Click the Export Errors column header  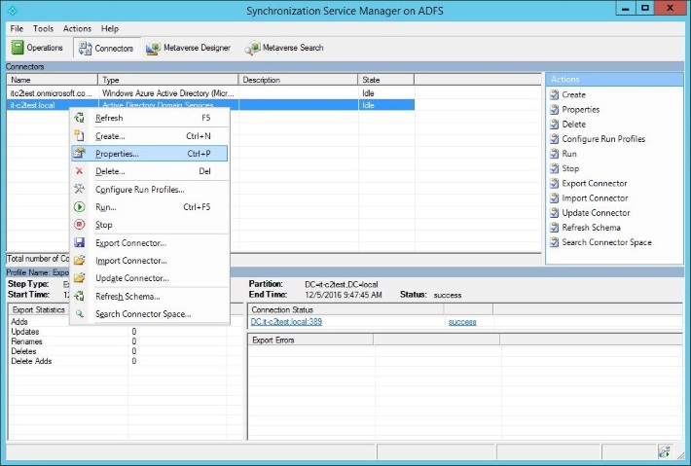310,341
